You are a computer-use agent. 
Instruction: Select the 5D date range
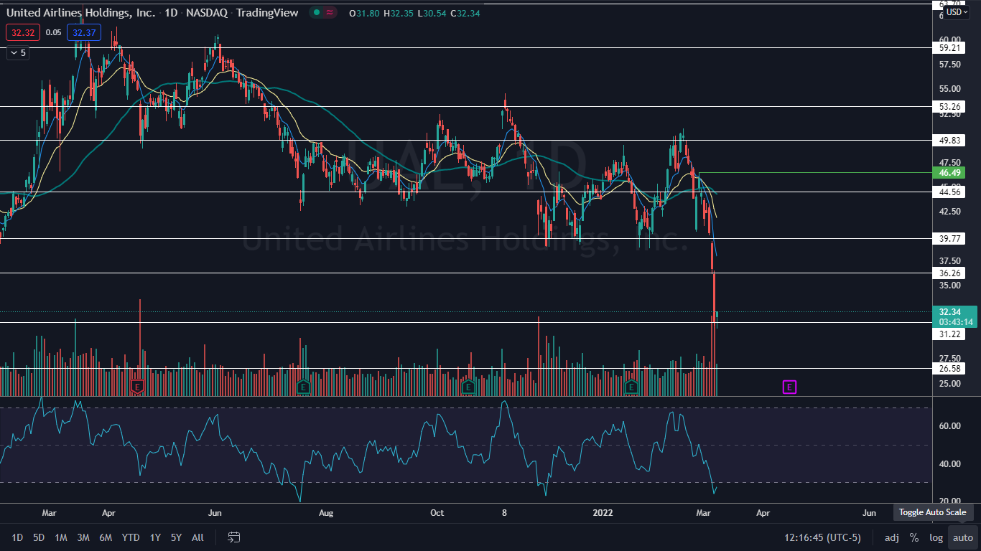click(x=39, y=537)
